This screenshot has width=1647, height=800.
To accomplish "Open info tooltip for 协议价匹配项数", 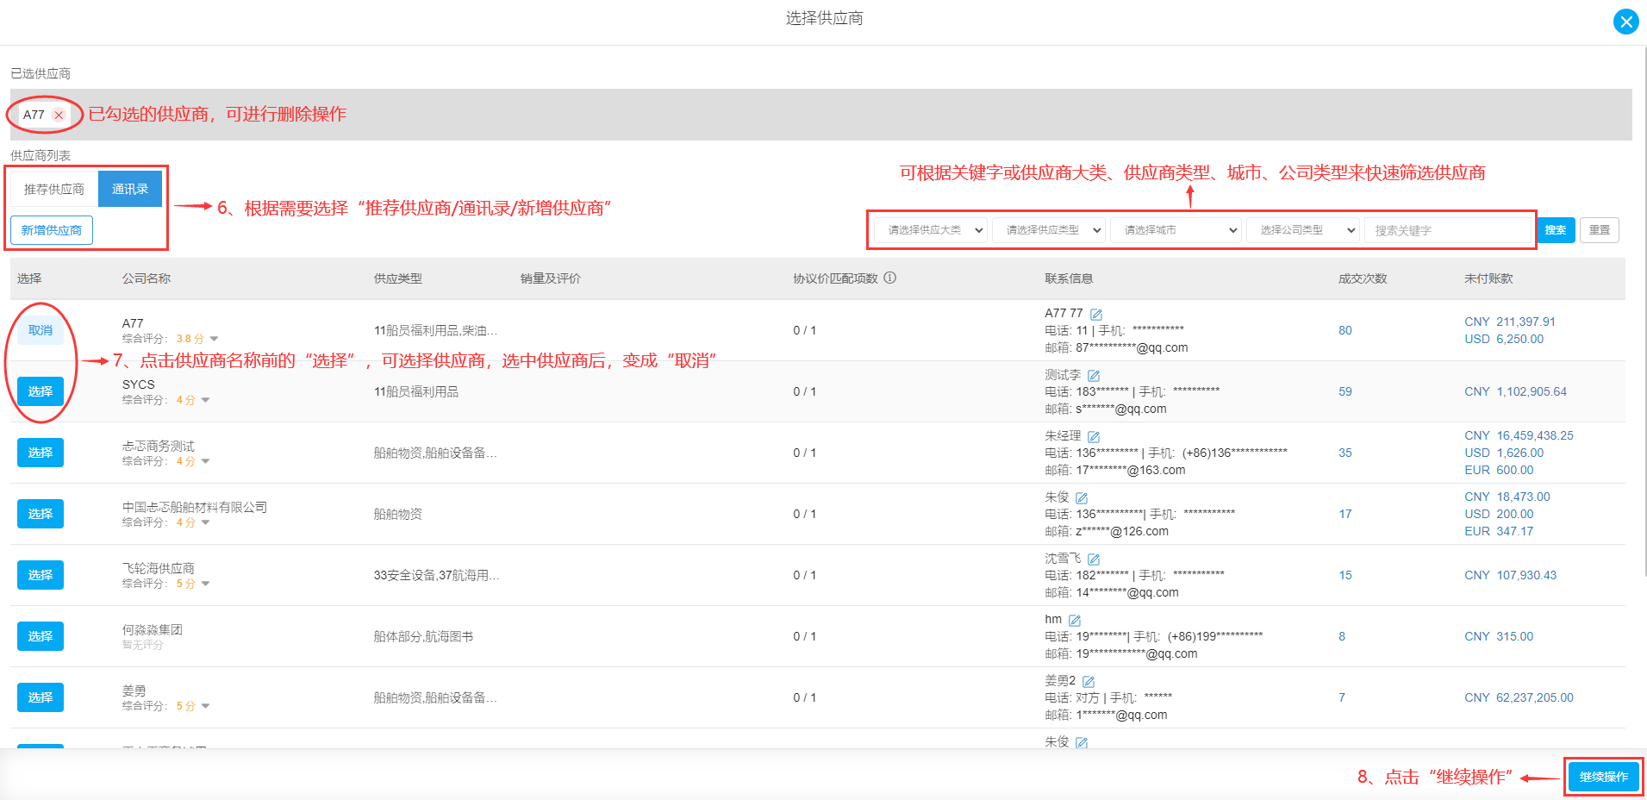I will [x=890, y=278].
